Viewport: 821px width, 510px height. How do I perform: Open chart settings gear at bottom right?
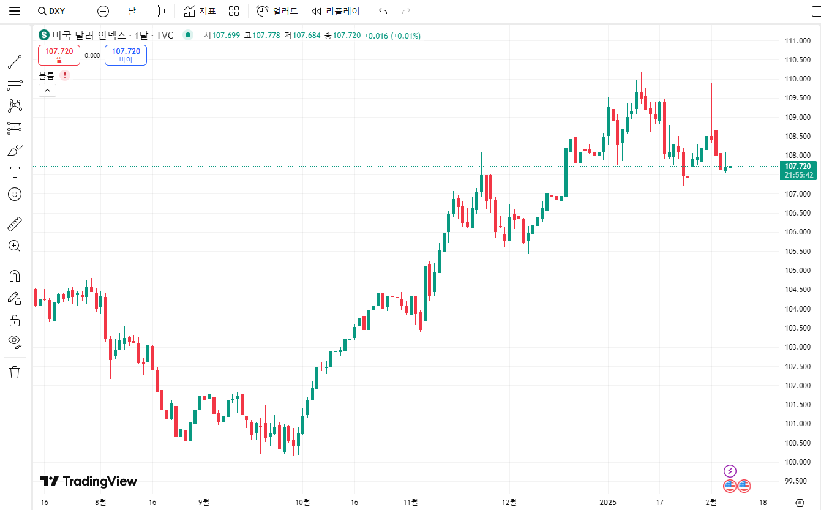click(799, 503)
